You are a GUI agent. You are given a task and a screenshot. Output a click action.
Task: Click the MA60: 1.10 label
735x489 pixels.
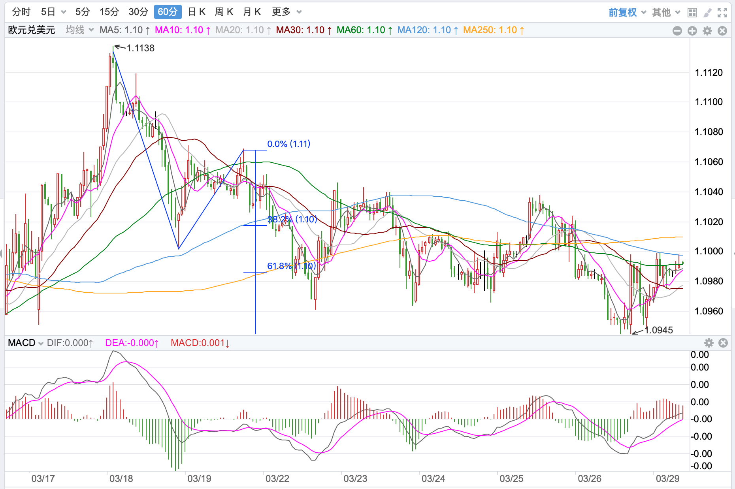(x=364, y=30)
